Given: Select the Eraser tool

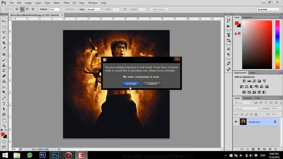Looking at the screenshot, I should coord(4,76).
